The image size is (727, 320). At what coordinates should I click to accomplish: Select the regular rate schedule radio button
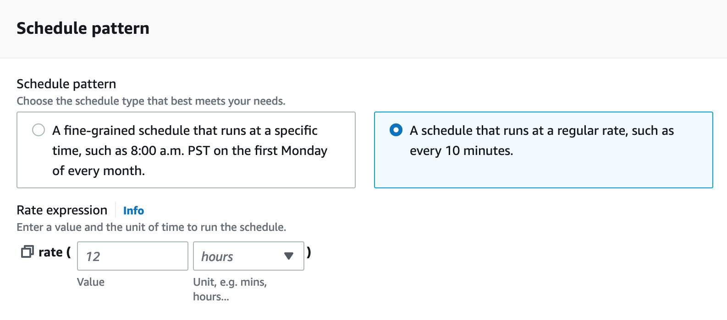[x=396, y=130]
